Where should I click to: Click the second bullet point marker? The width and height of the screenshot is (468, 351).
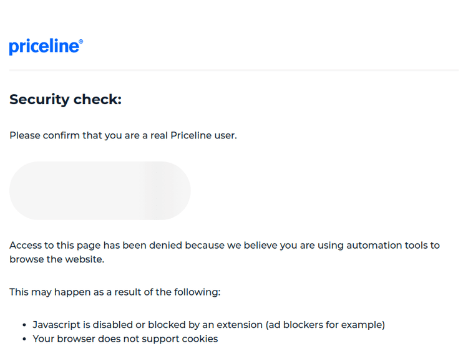point(25,339)
